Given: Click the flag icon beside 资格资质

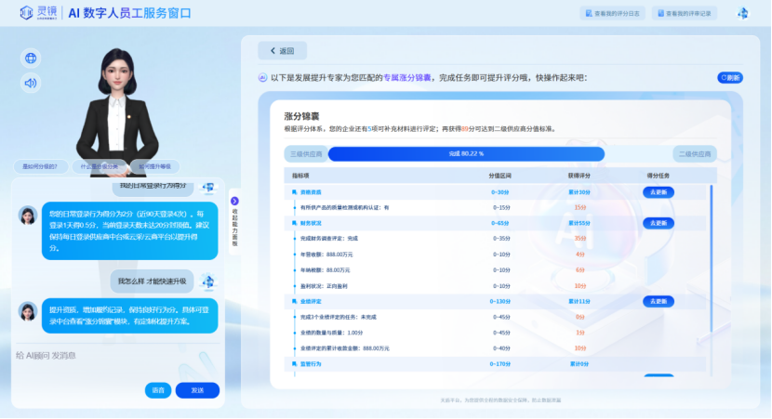Looking at the screenshot, I should pos(295,192).
